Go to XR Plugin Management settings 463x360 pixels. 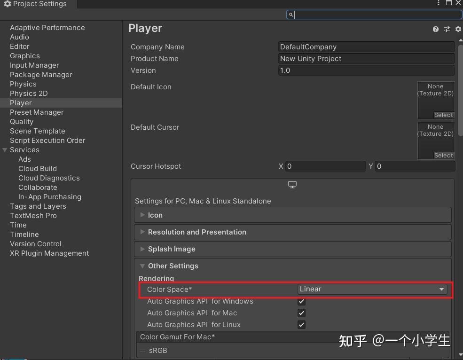point(49,253)
